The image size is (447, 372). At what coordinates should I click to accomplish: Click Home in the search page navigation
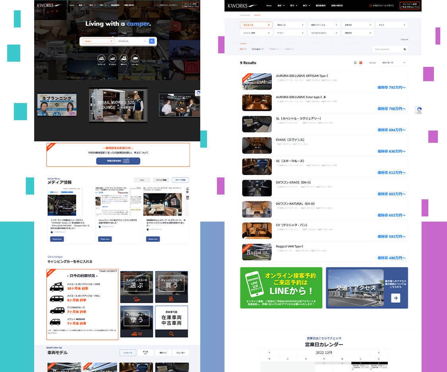point(269,6)
